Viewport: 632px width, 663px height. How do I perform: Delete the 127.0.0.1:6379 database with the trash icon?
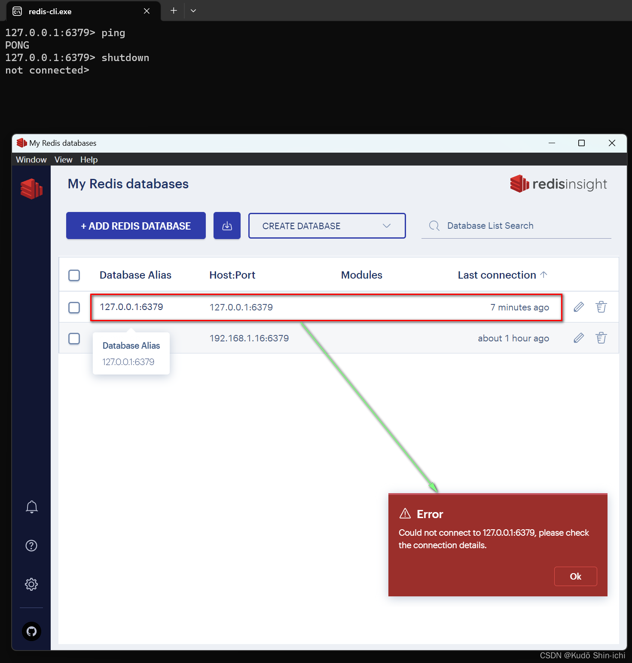pos(601,307)
